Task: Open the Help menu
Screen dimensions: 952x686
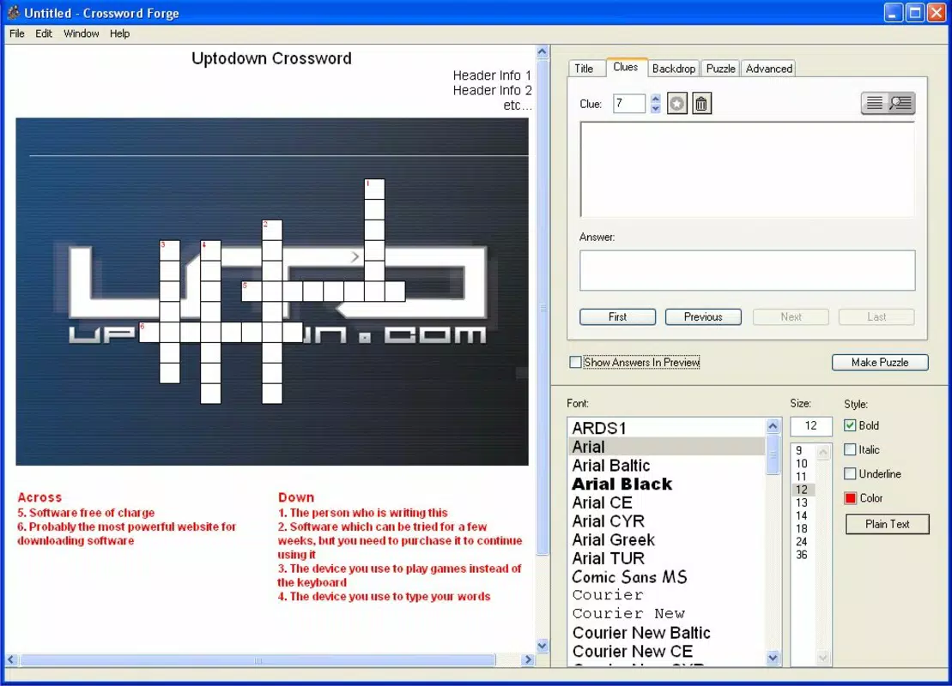Action: click(119, 33)
